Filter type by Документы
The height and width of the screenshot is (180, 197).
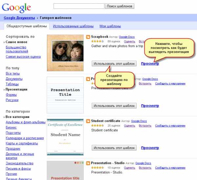(x=14, y=79)
